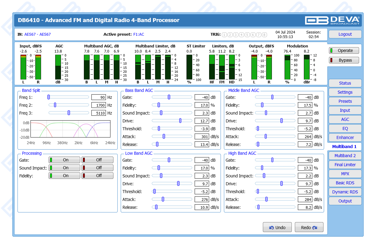The height and width of the screenshot is (249, 376).
Task: Click the Freq 3 value input field
Action: (x=99, y=113)
